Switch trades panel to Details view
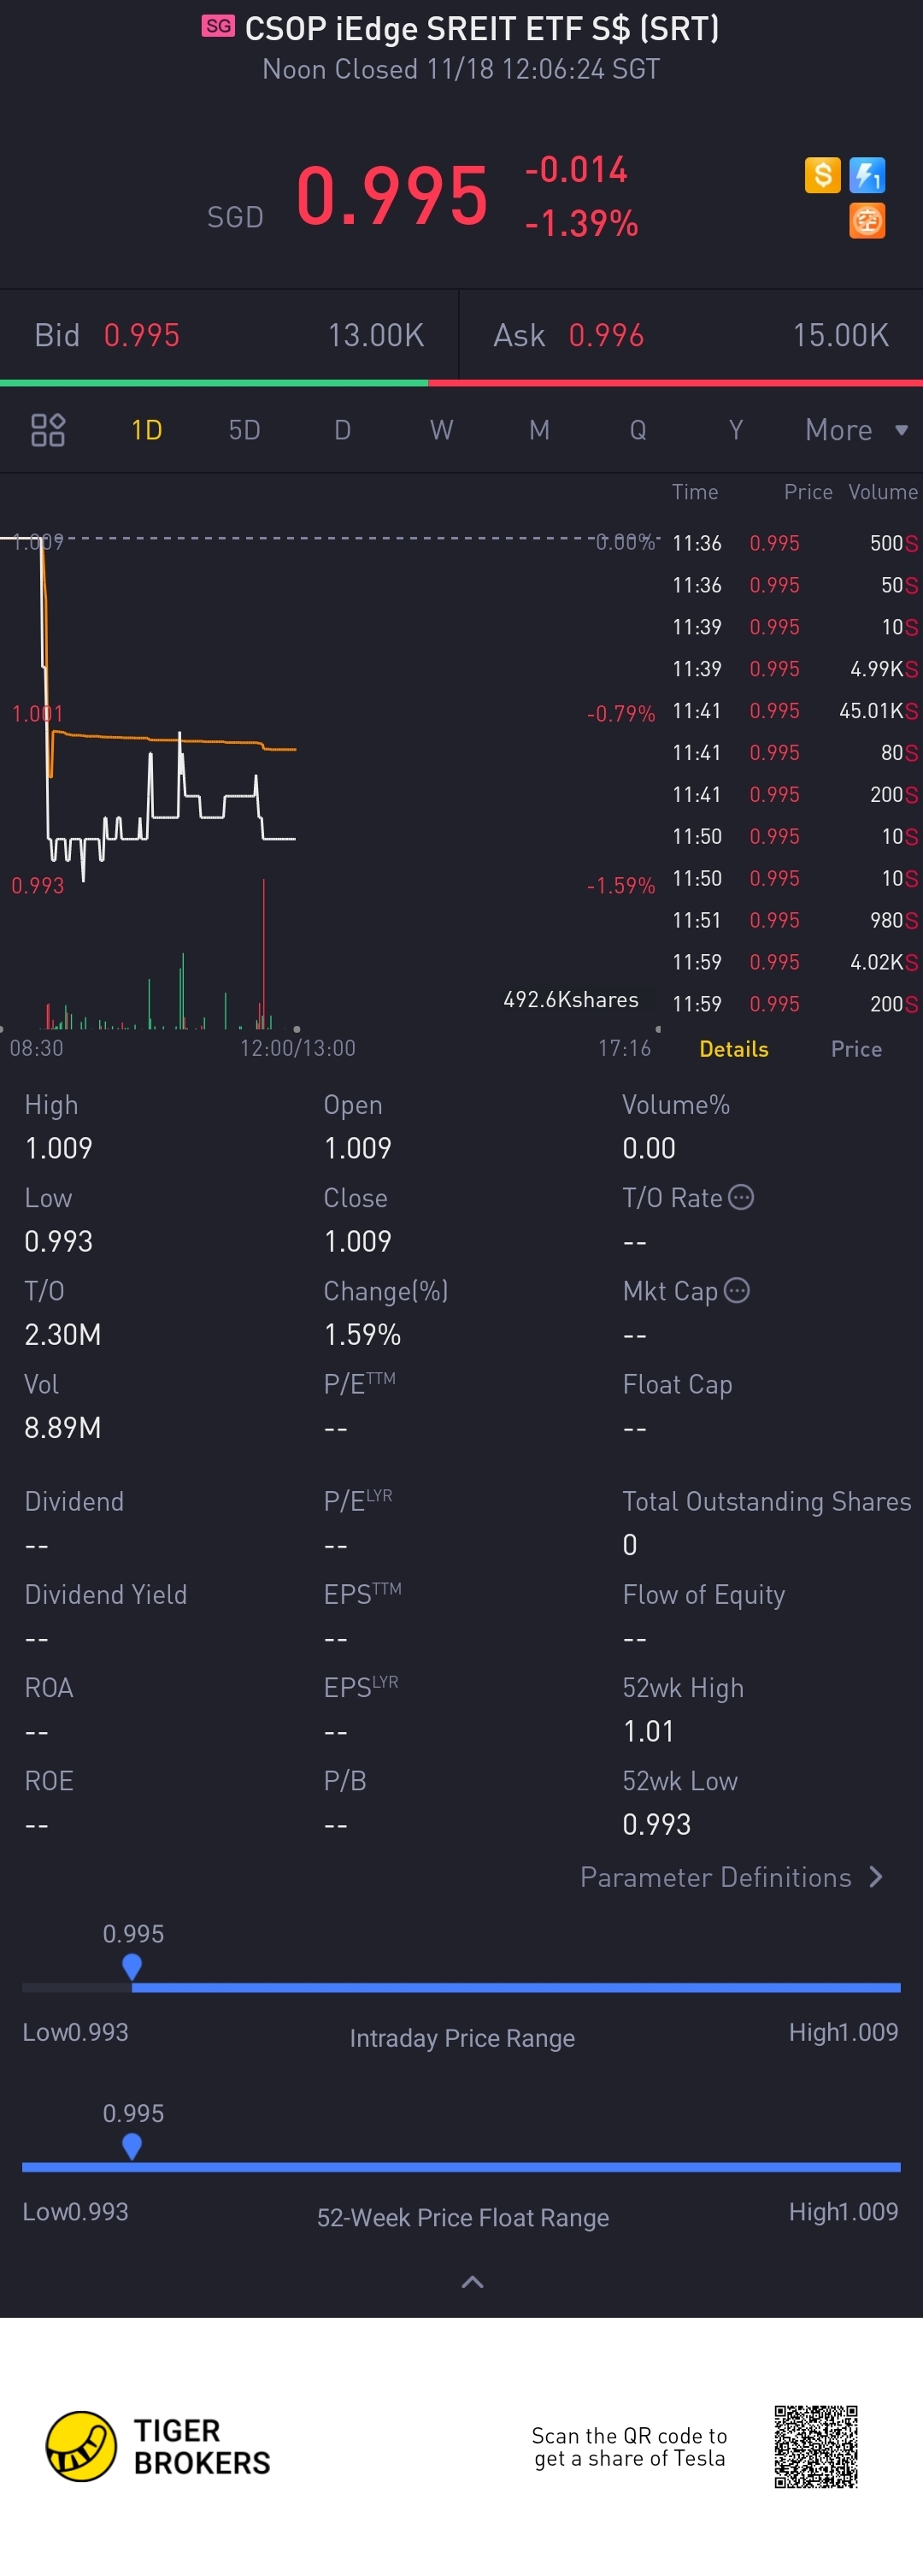The width and height of the screenshot is (923, 2576). [x=734, y=1049]
